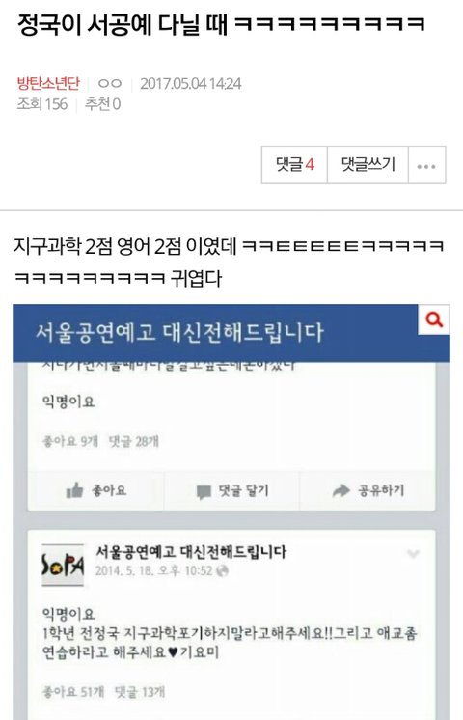Click the red magnifier search icon
This screenshot has width=463, height=720.
click(434, 319)
